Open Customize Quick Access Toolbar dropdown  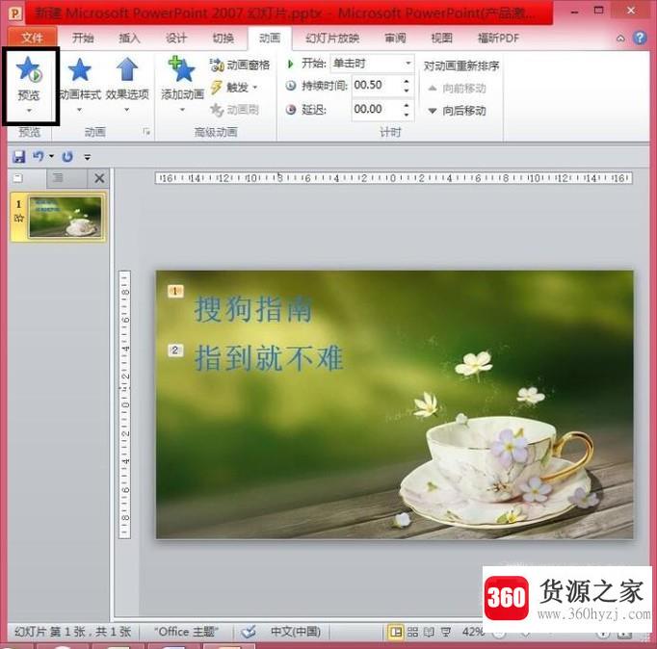(x=87, y=157)
